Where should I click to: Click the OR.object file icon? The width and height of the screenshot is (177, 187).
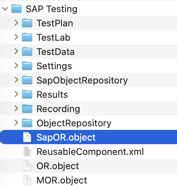coord(27,166)
